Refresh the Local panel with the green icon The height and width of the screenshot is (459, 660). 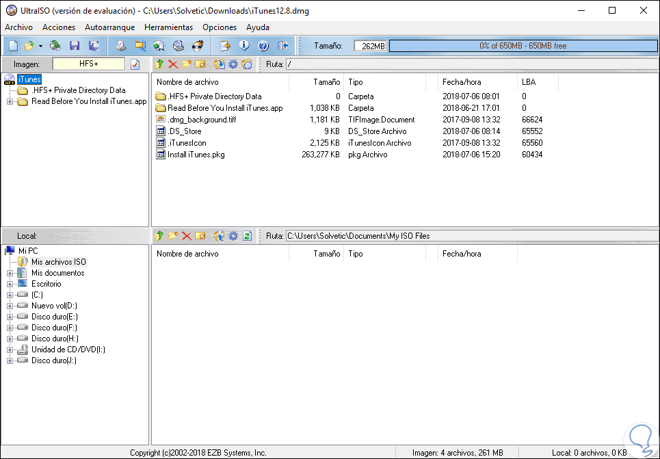coord(246,235)
